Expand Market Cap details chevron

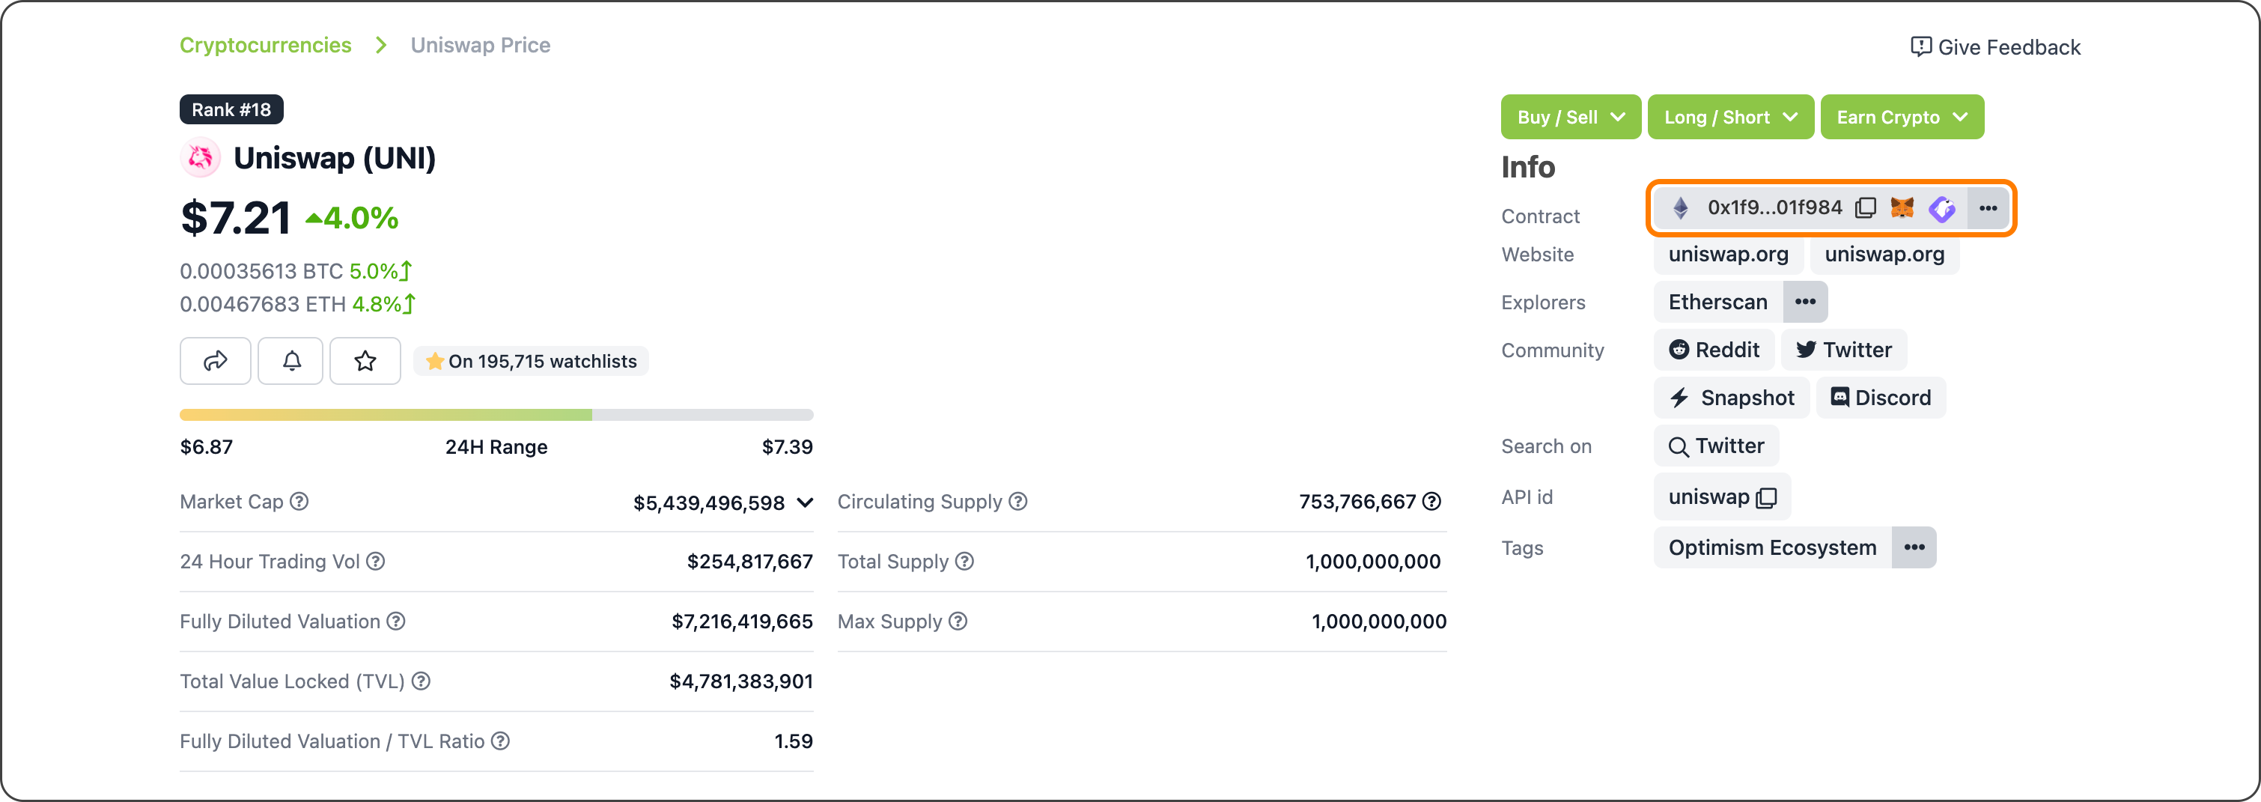(805, 502)
